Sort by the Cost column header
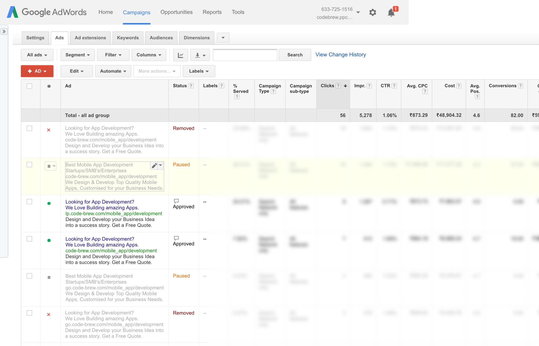The width and height of the screenshot is (539, 346). pos(450,86)
